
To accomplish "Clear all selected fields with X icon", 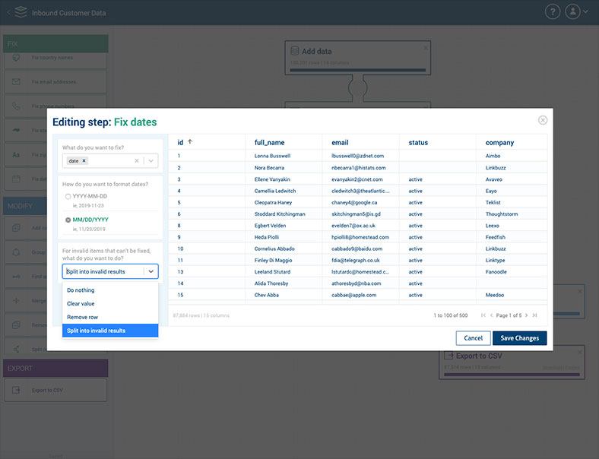I will tap(137, 161).
